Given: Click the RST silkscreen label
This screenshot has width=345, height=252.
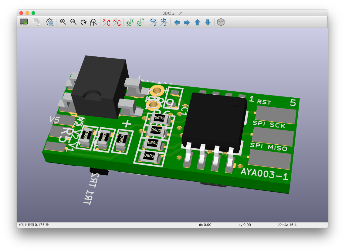Looking at the screenshot, I should click(x=264, y=102).
